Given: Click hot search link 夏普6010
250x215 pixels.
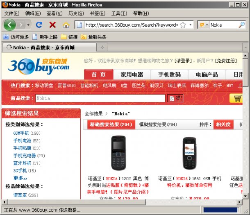Looking at the screenshot, I should [x=67, y=86].
